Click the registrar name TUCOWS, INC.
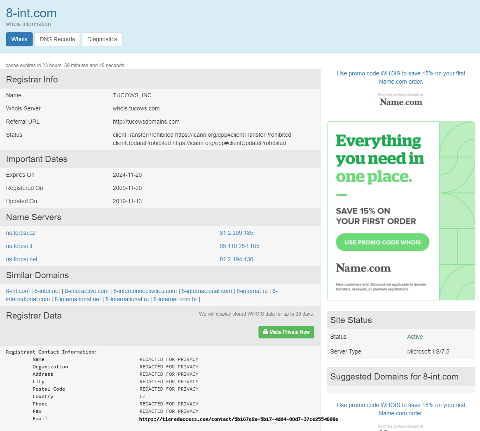 133,95
